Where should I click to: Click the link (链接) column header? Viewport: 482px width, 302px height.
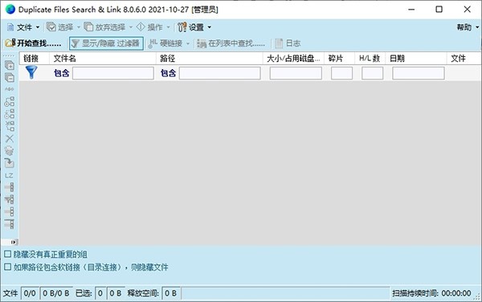coord(34,59)
